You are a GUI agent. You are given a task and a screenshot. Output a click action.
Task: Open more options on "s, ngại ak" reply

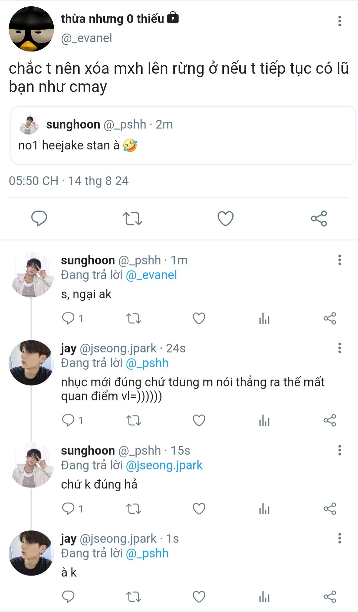pos(339,260)
